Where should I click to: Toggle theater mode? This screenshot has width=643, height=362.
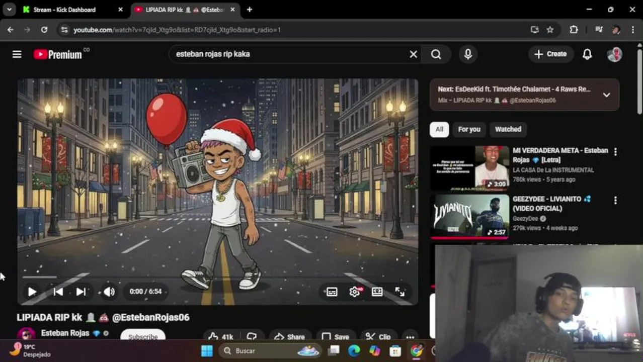[x=377, y=292]
